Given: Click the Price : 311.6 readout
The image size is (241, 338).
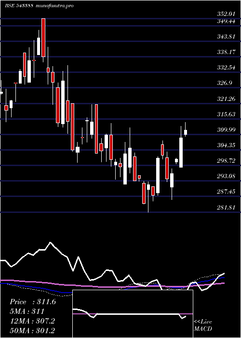Looking at the screenshot, I should point(33,302).
